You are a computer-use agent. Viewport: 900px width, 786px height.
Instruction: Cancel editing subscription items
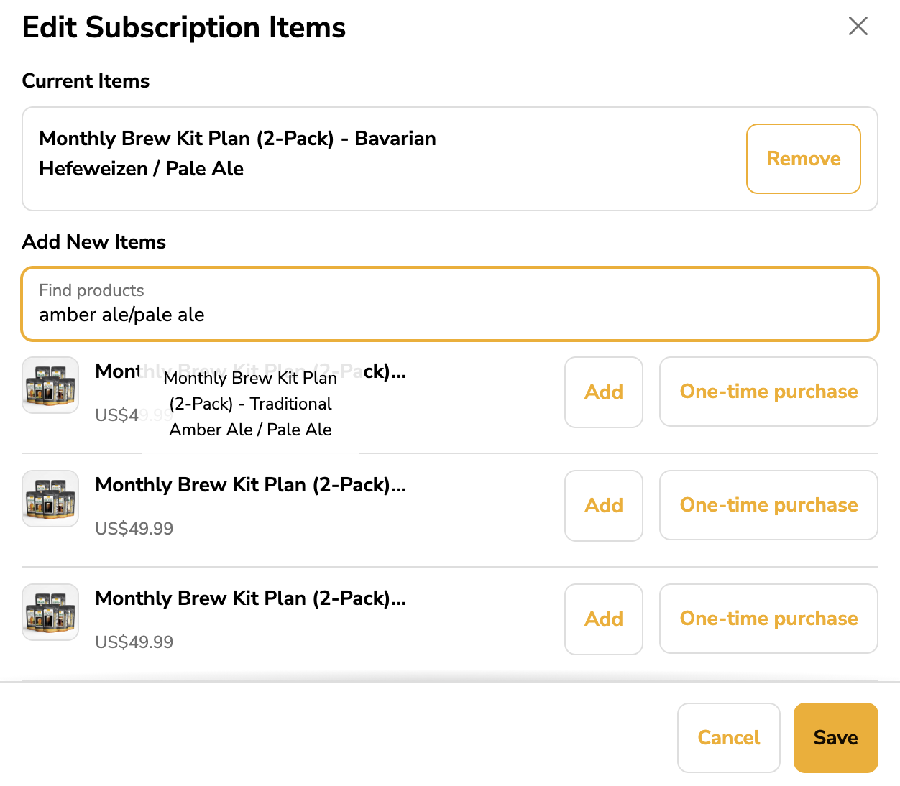(x=728, y=738)
